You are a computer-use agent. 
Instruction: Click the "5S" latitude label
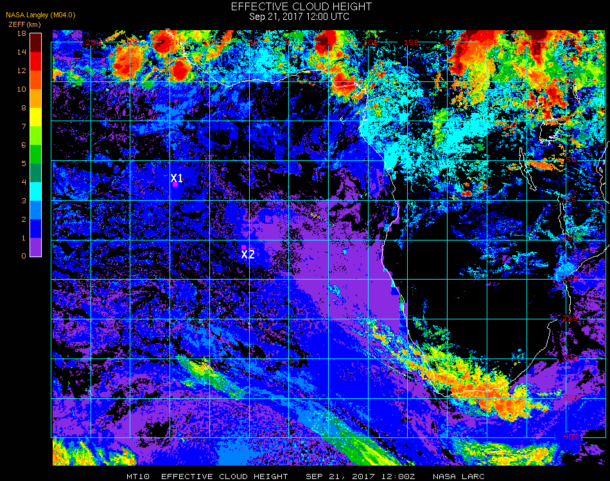pyautogui.click(x=570, y=160)
